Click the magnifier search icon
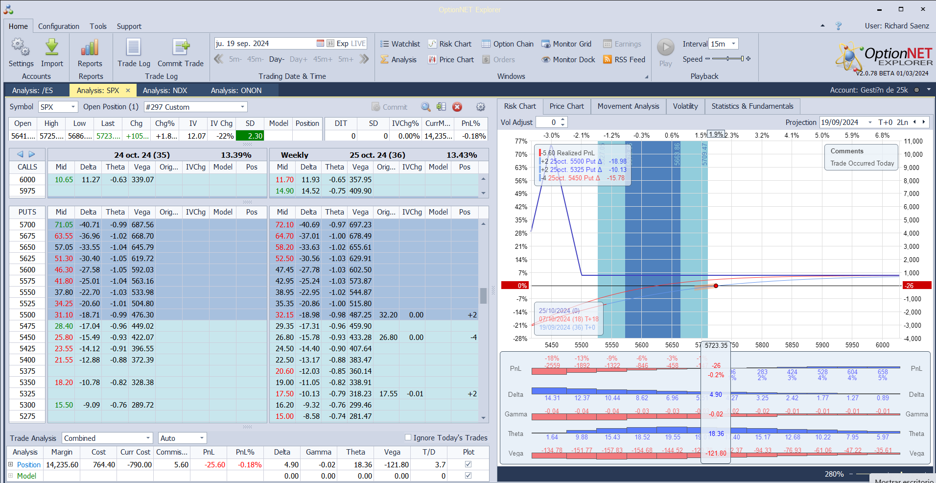936x483 pixels. click(426, 107)
